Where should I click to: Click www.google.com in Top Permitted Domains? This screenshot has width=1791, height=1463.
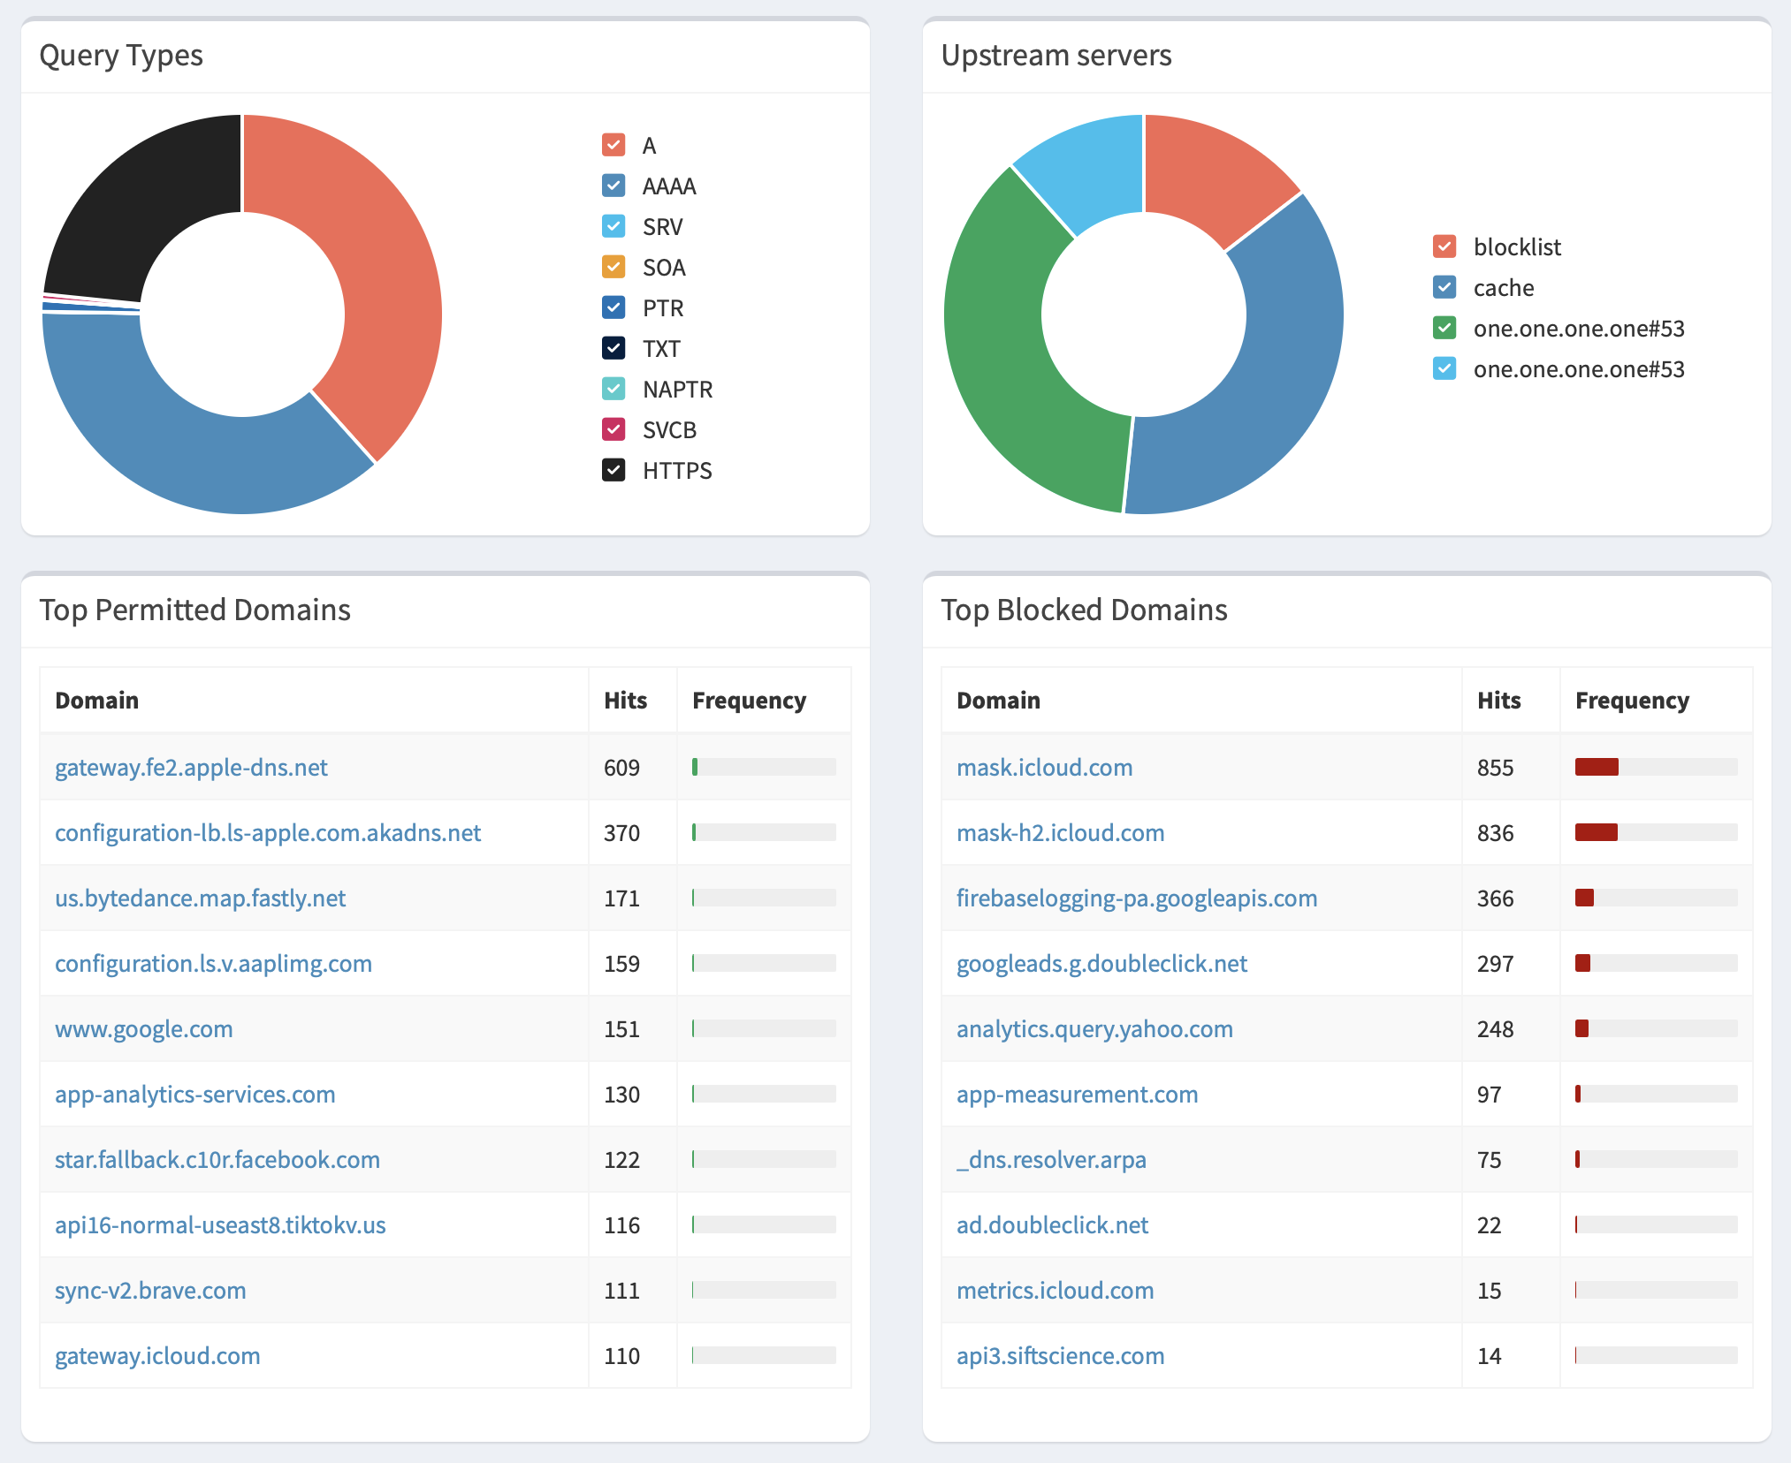tap(143, 1028)
